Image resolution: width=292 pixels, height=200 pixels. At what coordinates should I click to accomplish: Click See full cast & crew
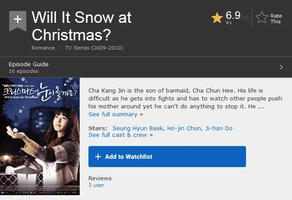tap(118, 135)
